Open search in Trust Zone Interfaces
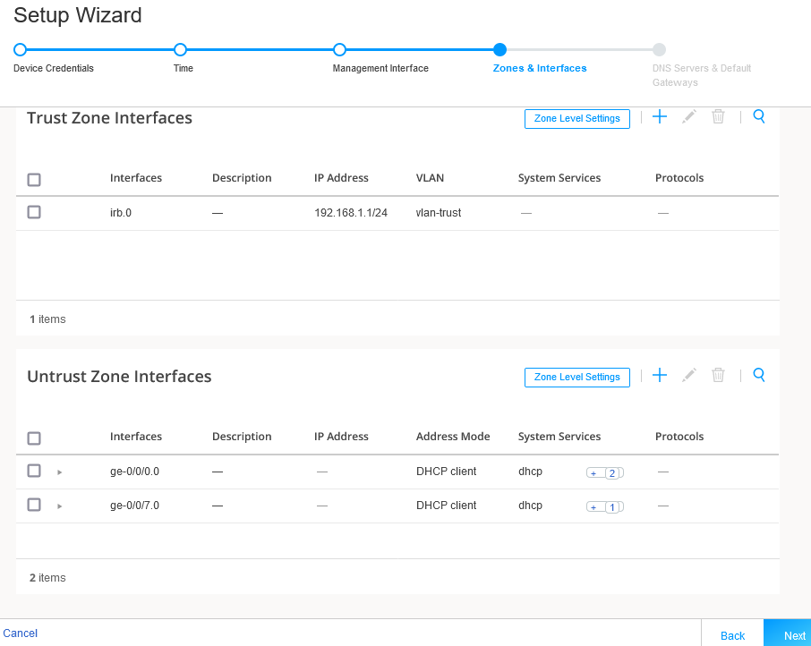 (x=758, y=116)
